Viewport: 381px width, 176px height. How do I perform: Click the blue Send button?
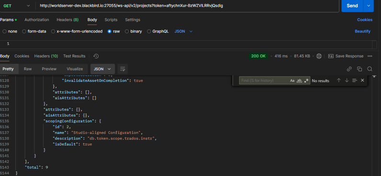coord(352,6)
